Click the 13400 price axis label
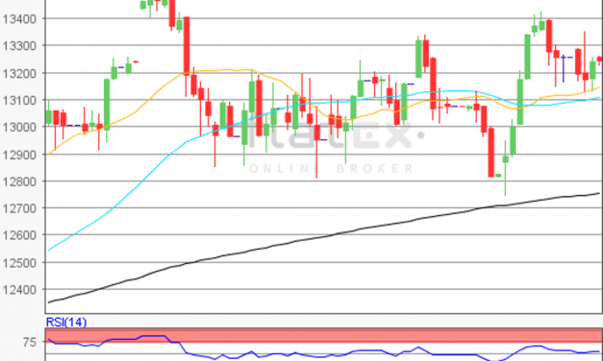 pos(19,18)
